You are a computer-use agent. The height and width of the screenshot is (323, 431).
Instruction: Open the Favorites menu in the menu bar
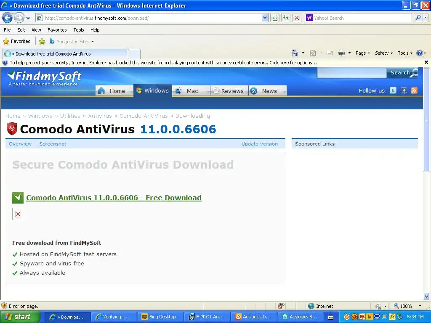tap(57, 30)
